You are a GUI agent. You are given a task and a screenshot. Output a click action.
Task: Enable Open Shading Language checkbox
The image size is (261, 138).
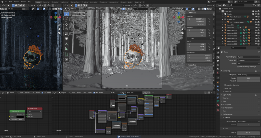[x=238, y=67]
